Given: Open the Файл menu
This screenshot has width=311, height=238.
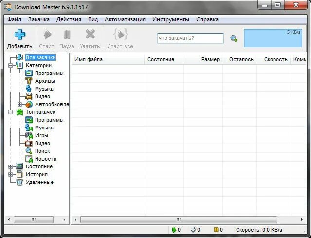Looking at the screenshot, I should (x=14, y=19).
